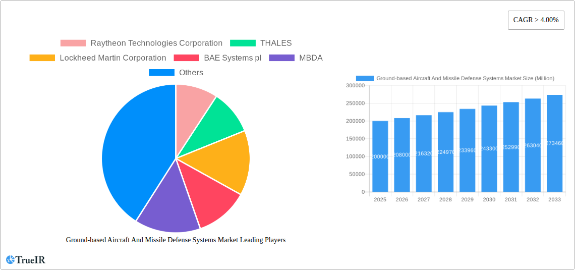Toggle Raytheon Technologies Corporation legend swatch
This screenshot has width=575, height=270.
(73, 43)
